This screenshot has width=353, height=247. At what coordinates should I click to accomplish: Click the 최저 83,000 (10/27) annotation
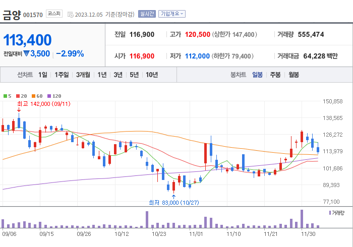[174, 203]
